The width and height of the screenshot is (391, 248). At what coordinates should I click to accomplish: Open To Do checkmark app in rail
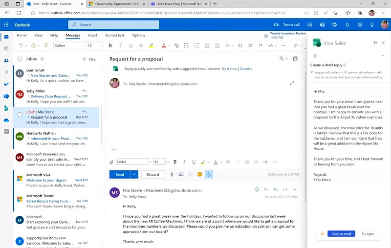[6, 84]
